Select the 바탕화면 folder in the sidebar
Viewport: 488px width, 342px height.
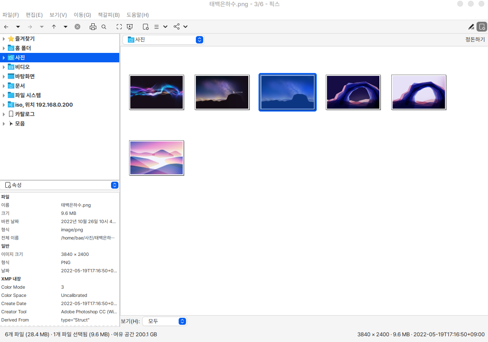pyautogui.click(x=25, y=76)
